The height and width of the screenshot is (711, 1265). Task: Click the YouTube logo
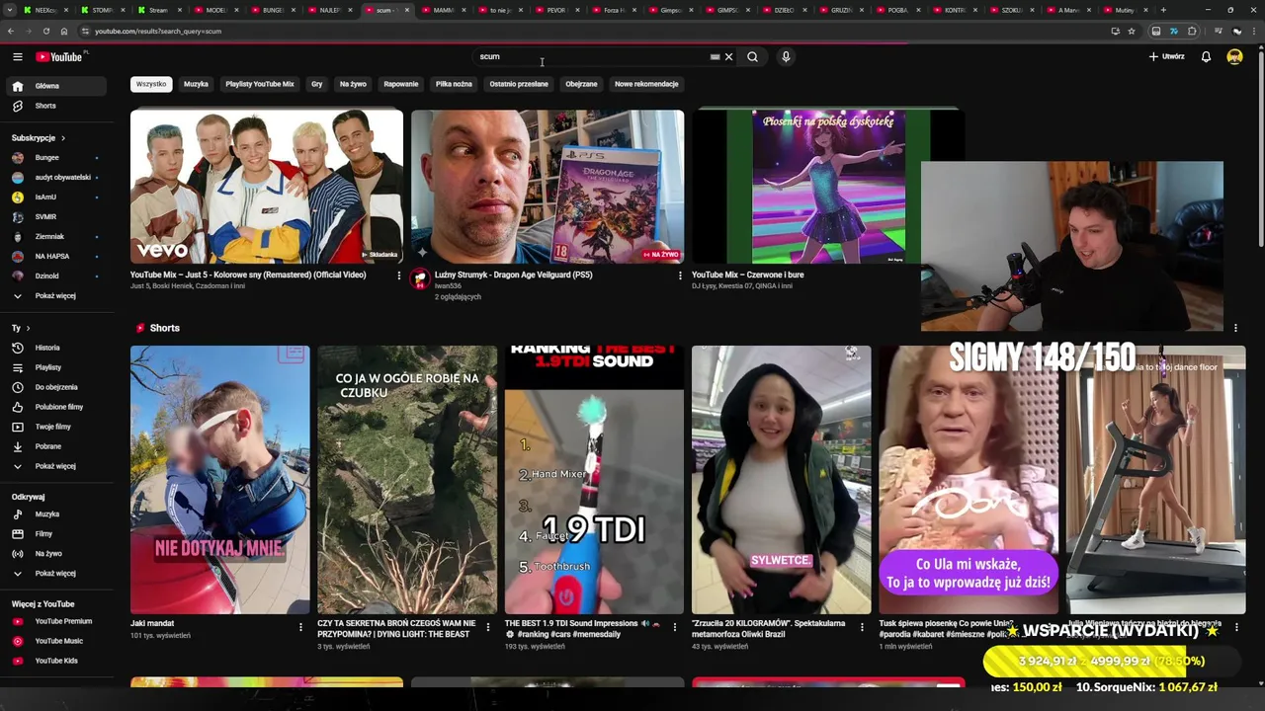click(x=59, y=57)
